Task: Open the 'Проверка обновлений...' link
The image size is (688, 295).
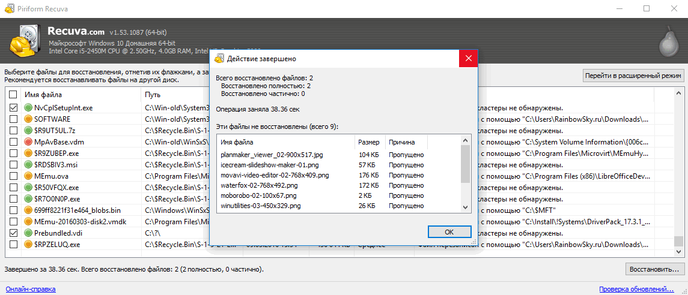Action: pos(636,289)
